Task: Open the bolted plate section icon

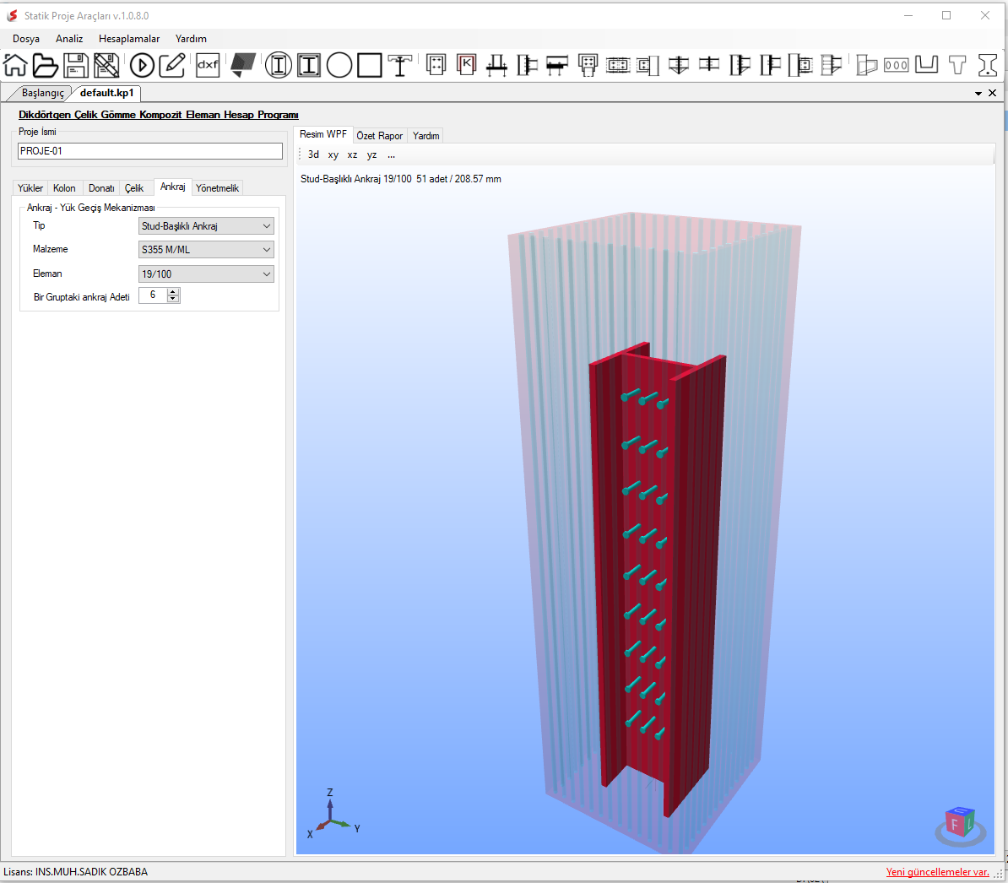Action: pos(436,65)
